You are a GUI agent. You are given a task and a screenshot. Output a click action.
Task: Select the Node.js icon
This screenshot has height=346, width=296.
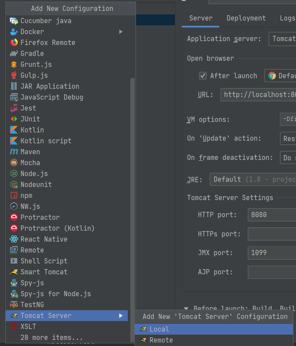[14, 174]
